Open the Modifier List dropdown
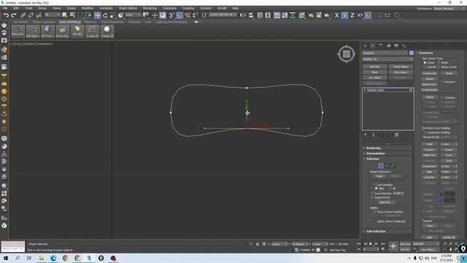 click(387, 59)
